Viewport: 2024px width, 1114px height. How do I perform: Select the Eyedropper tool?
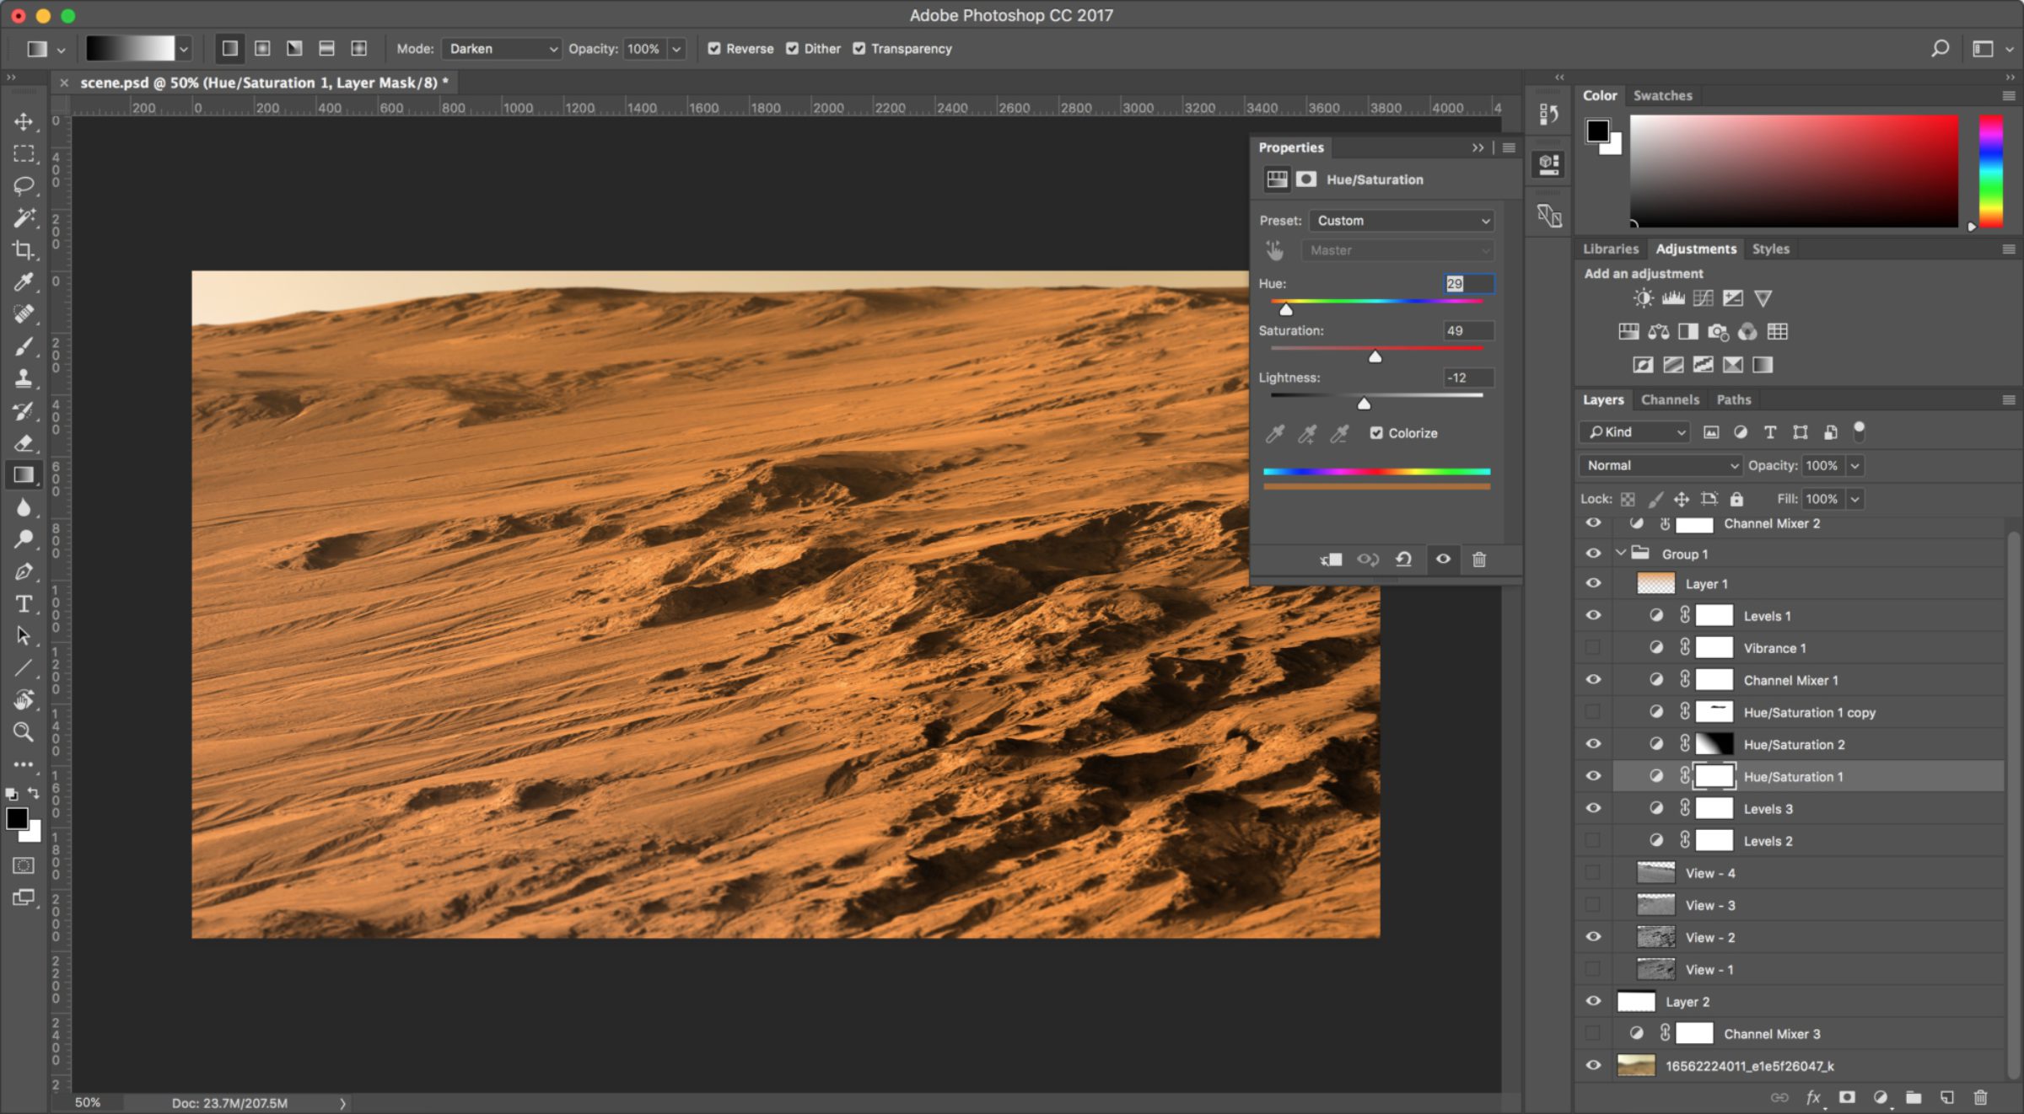click(x=24, y=282)
